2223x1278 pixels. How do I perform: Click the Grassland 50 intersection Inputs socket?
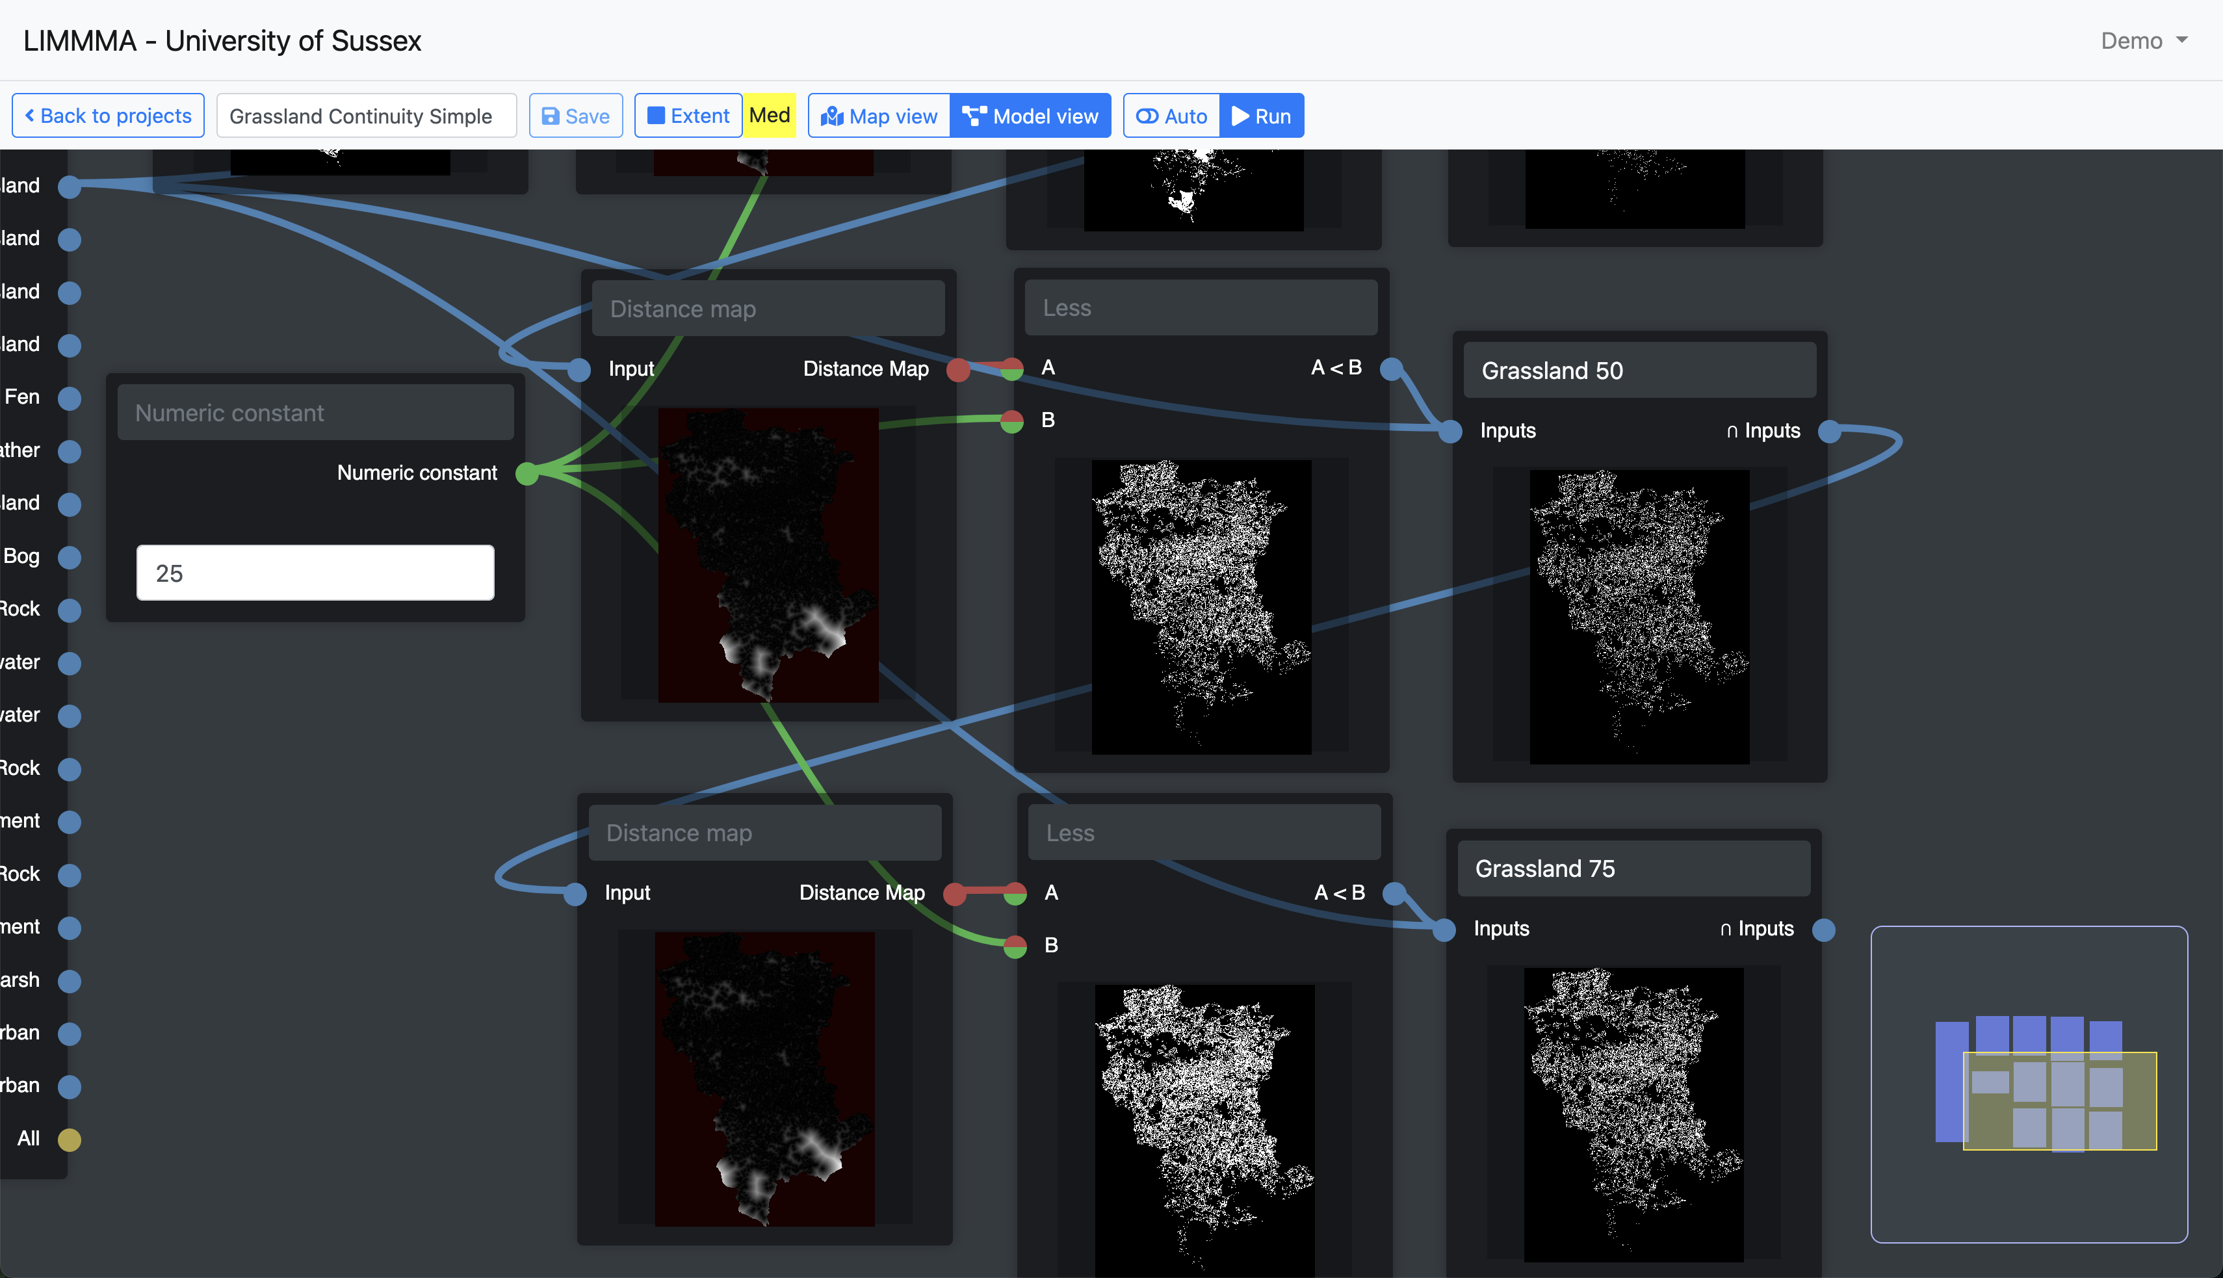(x=1829, y=431)
